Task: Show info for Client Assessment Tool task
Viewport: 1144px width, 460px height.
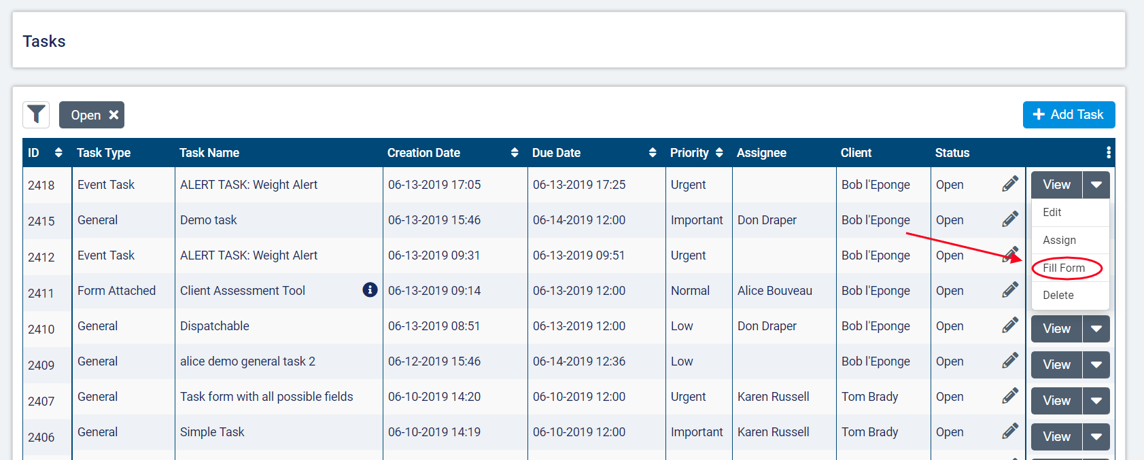Action: 370,290
